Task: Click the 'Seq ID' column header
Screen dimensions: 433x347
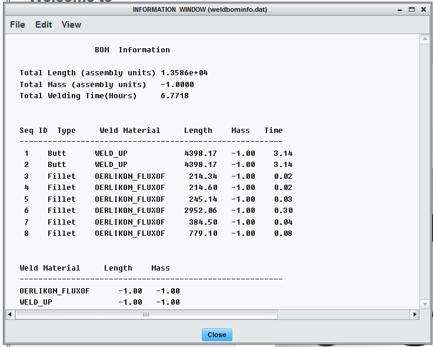Action: [34, 131]
